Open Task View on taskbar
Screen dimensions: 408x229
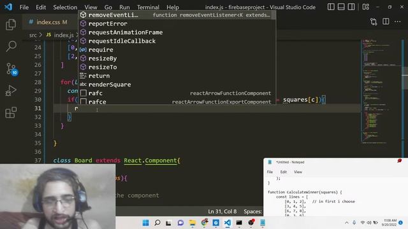click(168, 223)
